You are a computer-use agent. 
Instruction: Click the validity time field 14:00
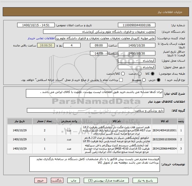pyautogui.click(x=99, y=53)
